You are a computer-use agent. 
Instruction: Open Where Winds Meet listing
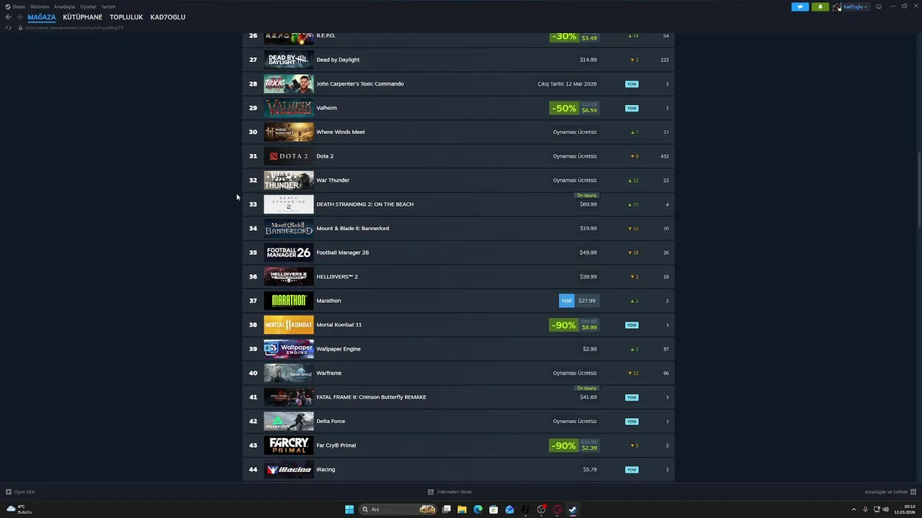pyautogui.click(x=458, y=132)
